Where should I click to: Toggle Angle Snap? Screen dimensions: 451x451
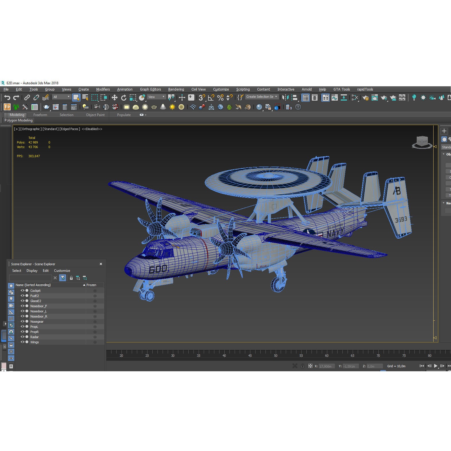point(211,98)
